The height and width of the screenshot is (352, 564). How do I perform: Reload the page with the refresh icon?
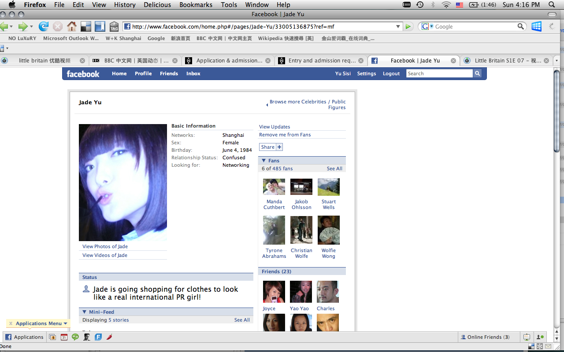pos(43,26)
